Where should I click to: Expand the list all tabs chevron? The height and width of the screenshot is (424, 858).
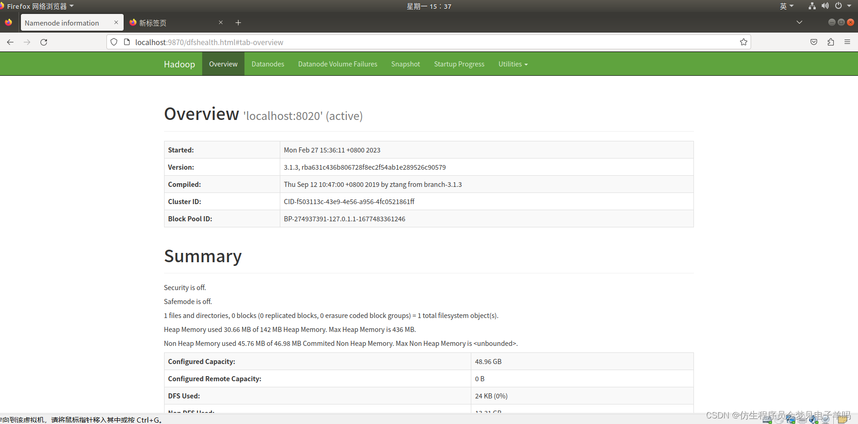[x=799, y=22]
